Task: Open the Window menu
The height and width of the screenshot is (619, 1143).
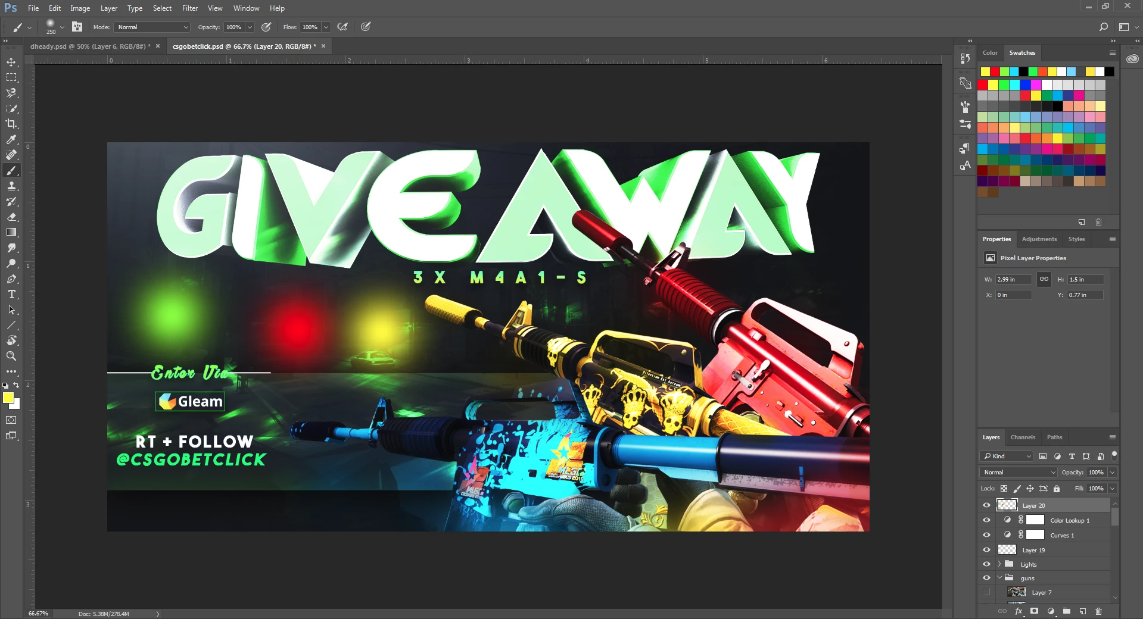Action: coord(246,8)
